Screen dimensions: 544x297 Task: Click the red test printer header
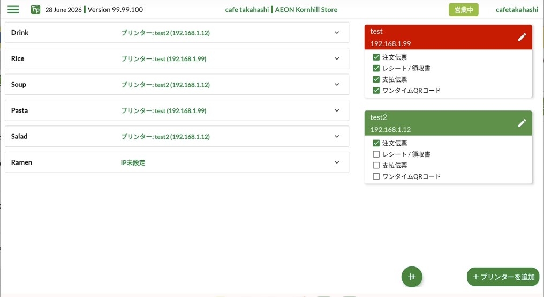pos(448,37)
